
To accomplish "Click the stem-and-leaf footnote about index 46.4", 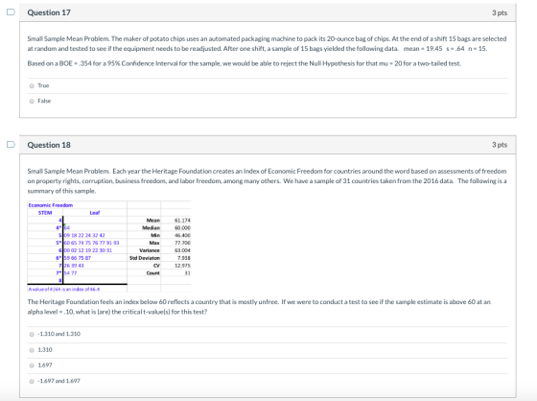I will coord(64,290).
